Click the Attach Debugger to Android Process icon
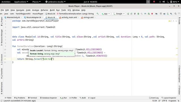181x102 pixels. 149,14
